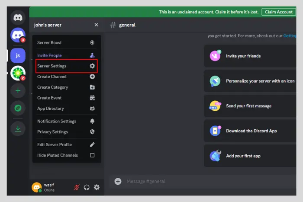Select Create Category menu item
The height and width of the screenshot is (202, 303).
click(67, 87)
